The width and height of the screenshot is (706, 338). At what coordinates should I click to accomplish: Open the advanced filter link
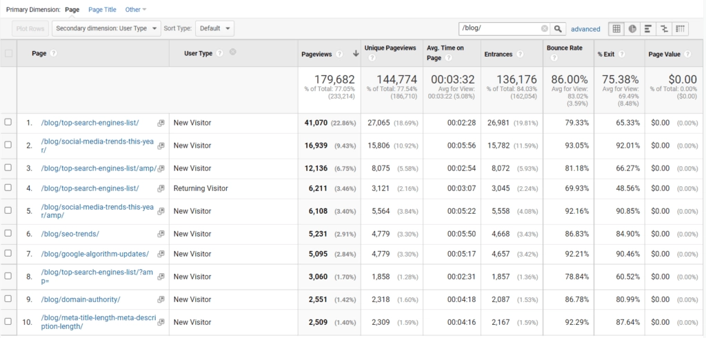[585, 29]
